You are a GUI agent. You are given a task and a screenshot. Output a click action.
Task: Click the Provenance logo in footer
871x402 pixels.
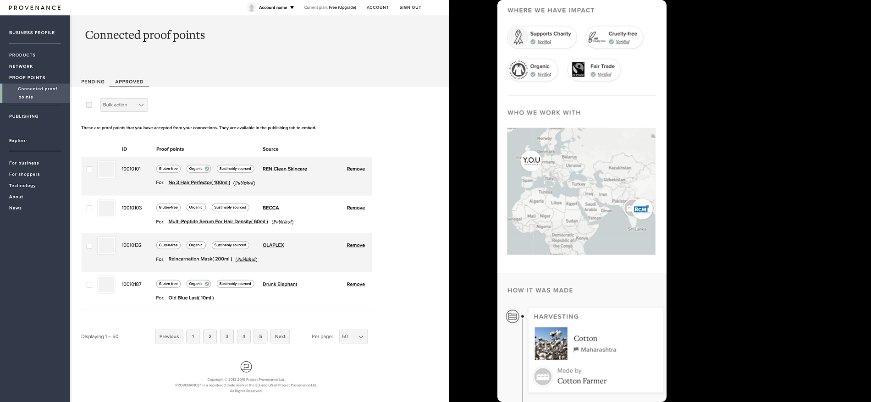246,367
